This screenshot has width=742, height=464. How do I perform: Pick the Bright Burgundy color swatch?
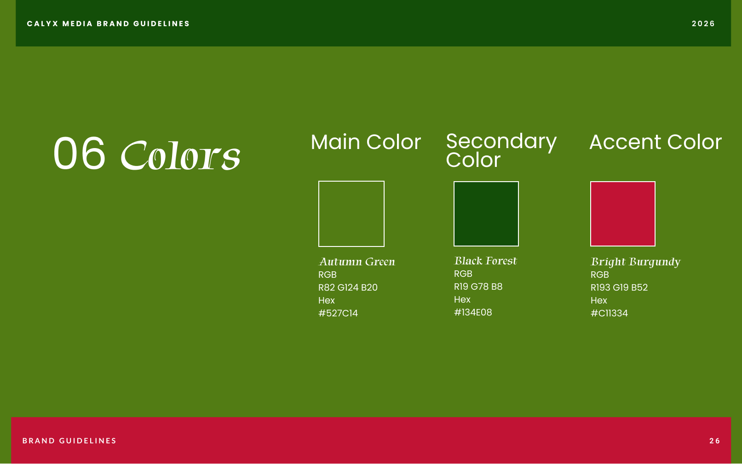pos(623,214)
